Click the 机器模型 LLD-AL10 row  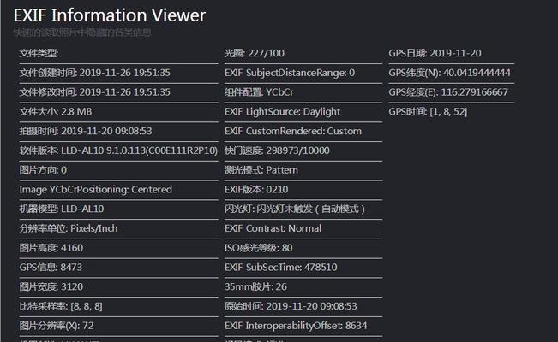61,209
